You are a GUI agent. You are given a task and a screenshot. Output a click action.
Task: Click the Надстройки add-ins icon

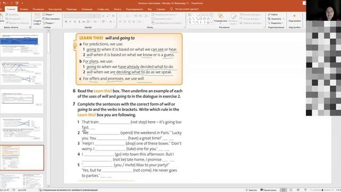[x=295, y=18]
